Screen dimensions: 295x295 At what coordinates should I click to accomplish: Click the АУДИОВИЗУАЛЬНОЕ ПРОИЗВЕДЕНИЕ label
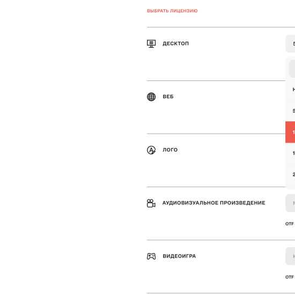coord(214,203)
